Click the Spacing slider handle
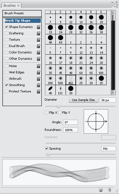This screenshot has width=119, height=194. click(x=48, y=154)
